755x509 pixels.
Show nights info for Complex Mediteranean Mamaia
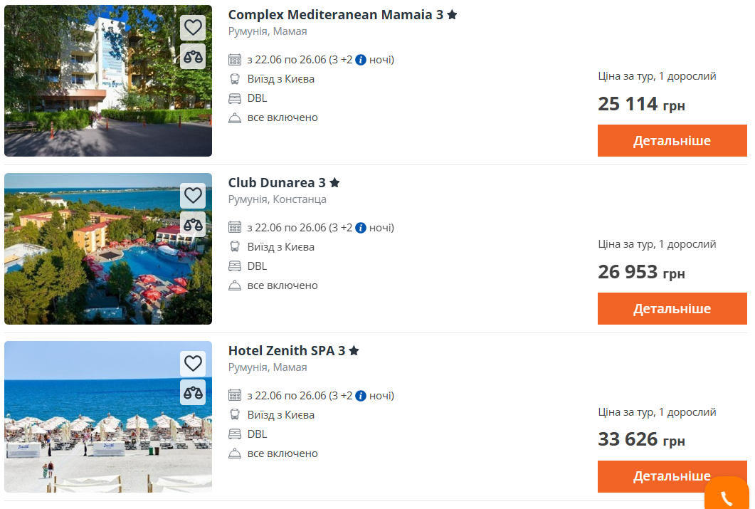pos(361,60)
